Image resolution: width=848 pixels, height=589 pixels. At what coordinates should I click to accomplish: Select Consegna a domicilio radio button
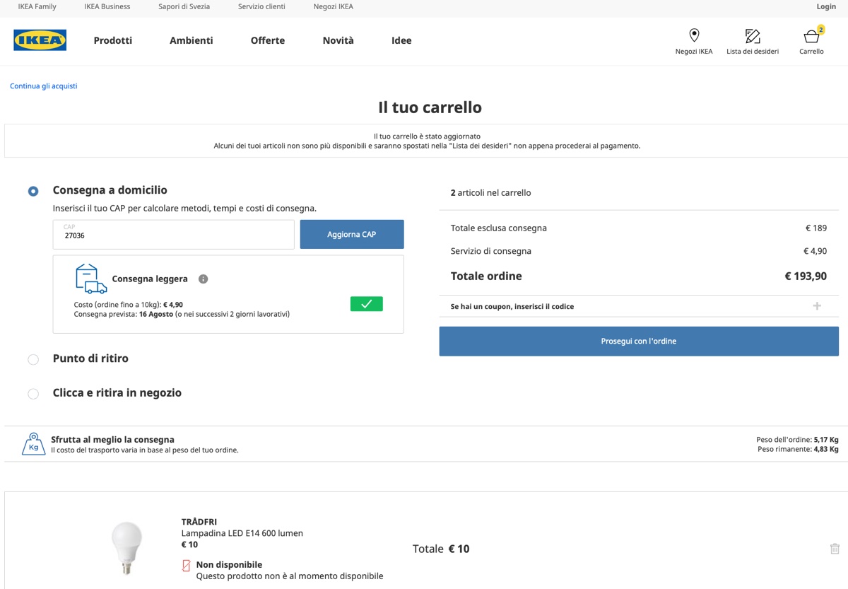coord(33,191)
